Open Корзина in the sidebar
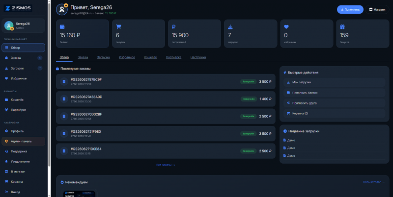Viewport: 393px width, 197px height. point(23,182)
